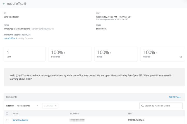Sort by the SENT column header
Viewport: 187px width, 124px height.
tap(130, 114)
